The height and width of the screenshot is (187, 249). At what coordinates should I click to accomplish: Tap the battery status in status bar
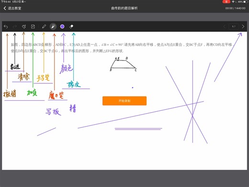pyautogui.click(x=242, y=1)
